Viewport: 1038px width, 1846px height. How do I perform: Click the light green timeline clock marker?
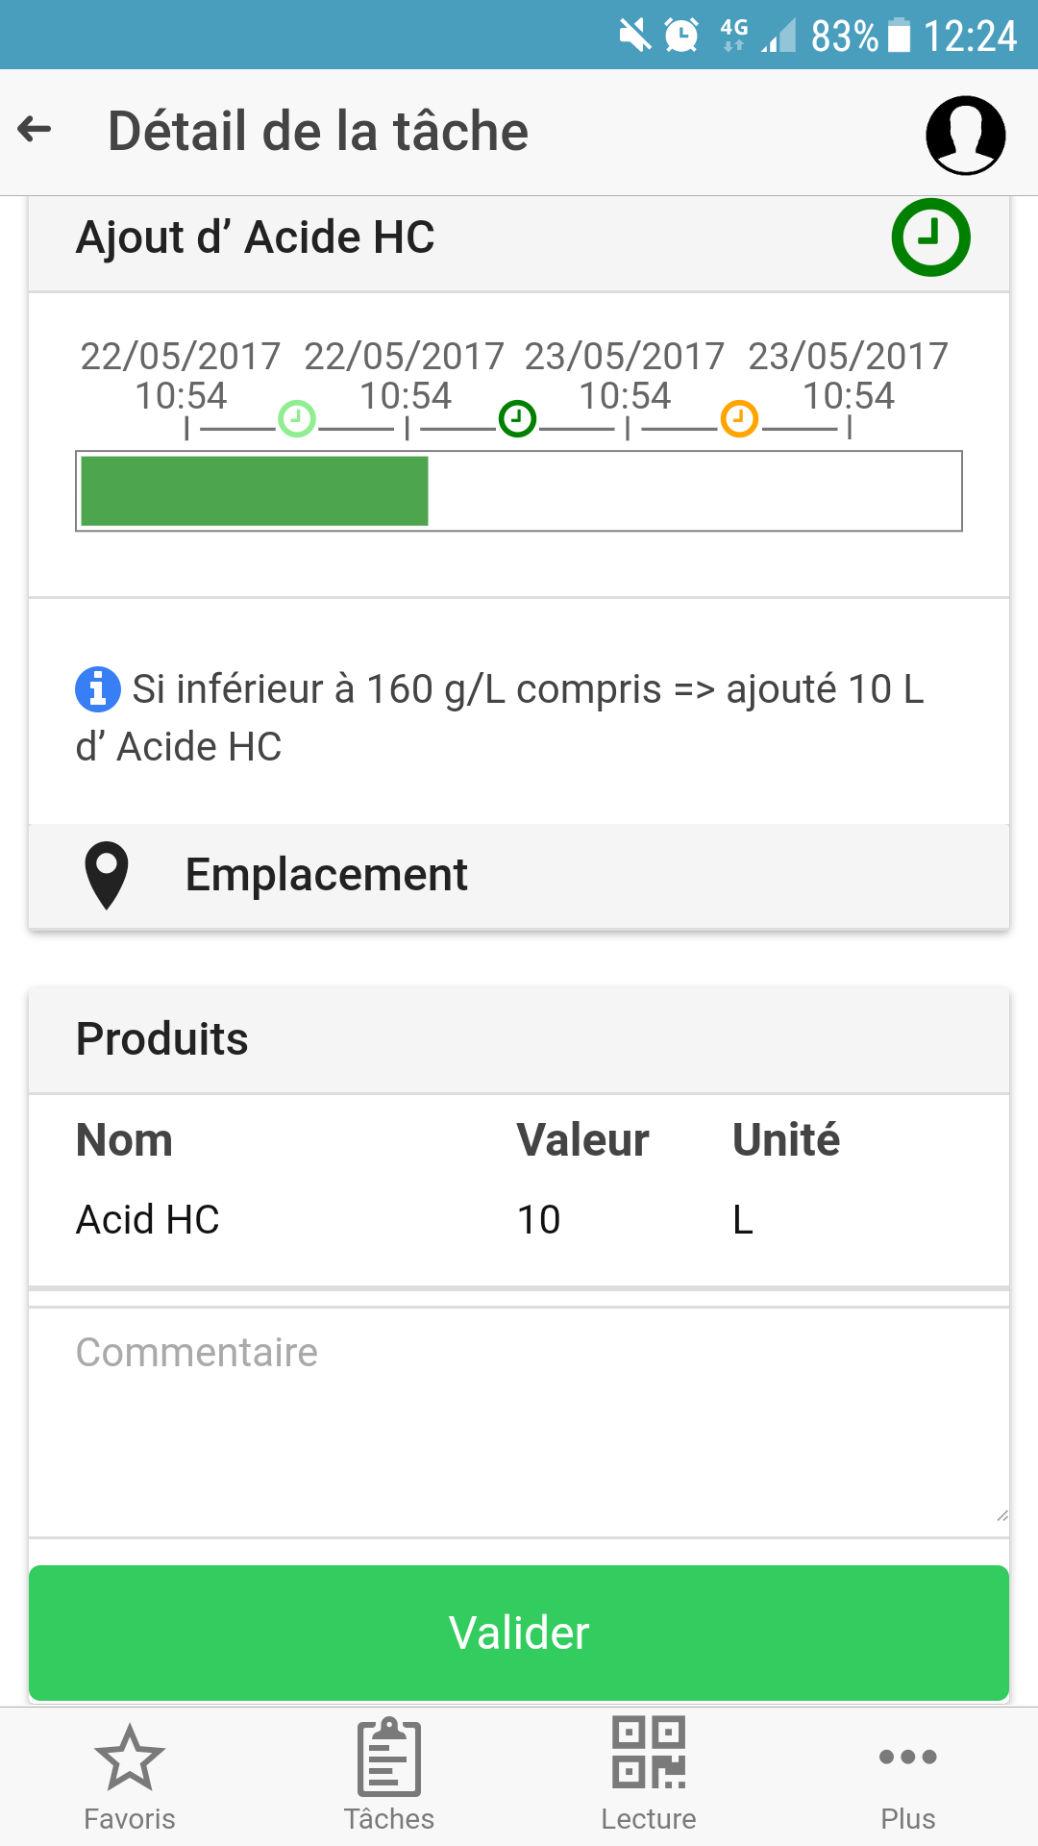(x=297, y=419)
